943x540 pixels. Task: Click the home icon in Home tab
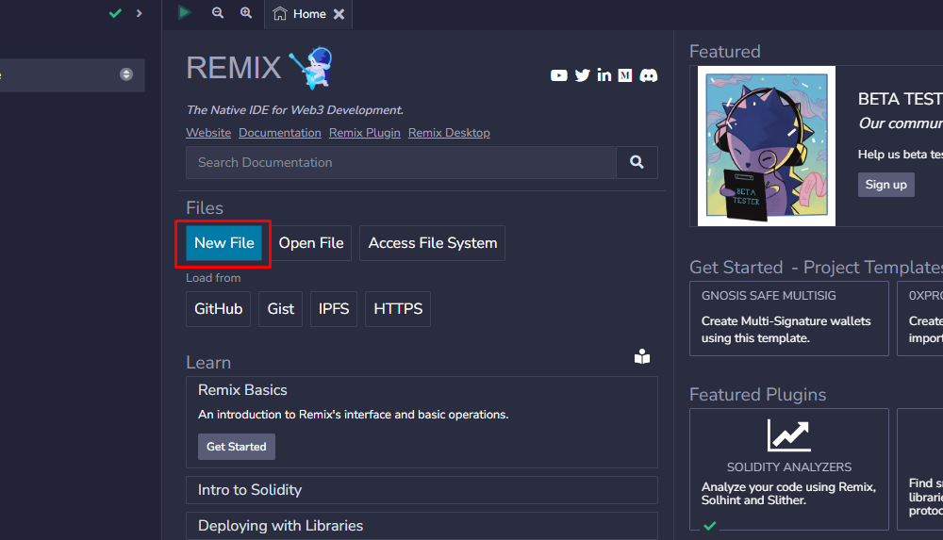point(280,13)
